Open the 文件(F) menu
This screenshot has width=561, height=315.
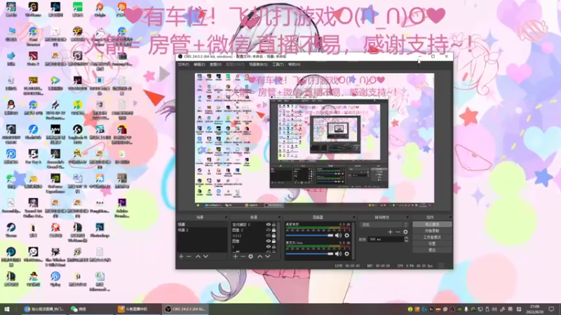tap(184, 64)
